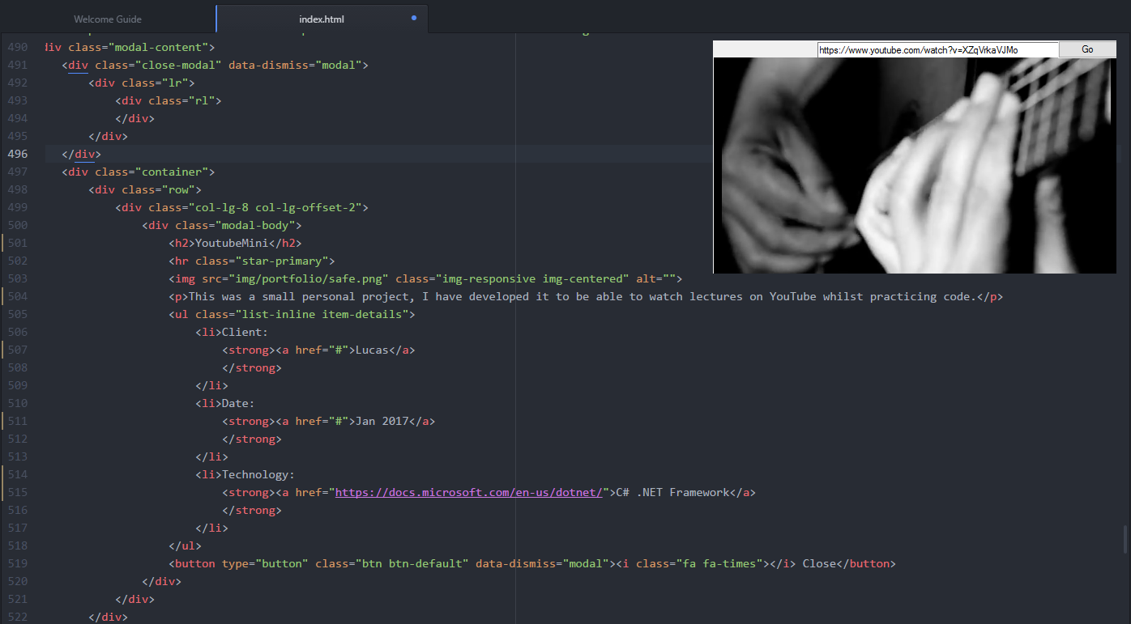1131x624 pixels.
Task: Click the paragraph text about YouTube lectures
Action: click(583, 296)
